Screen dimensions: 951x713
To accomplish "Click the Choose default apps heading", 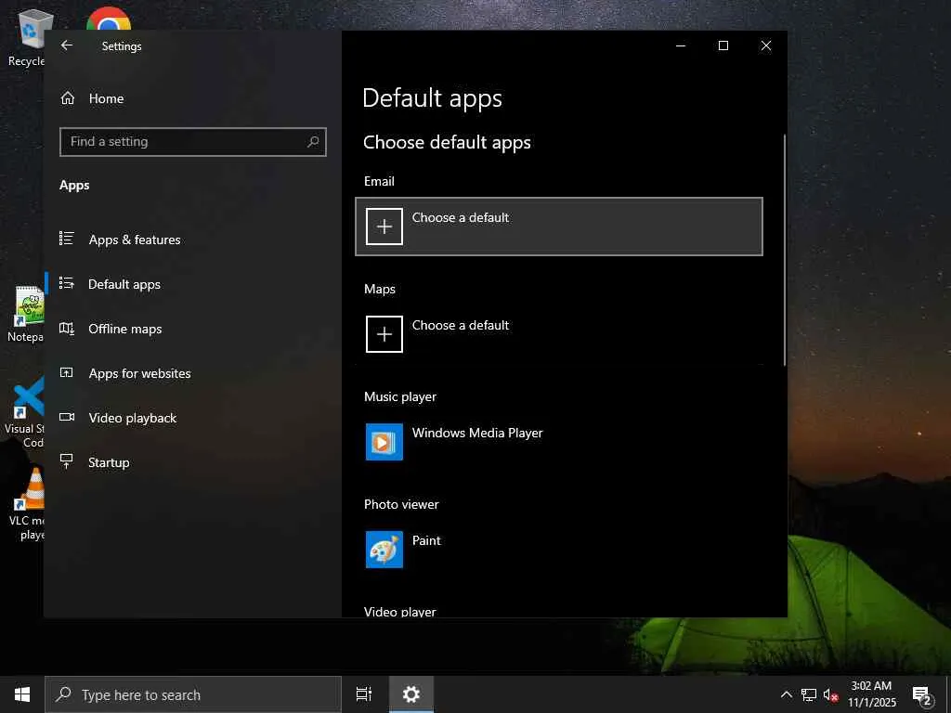I will click(447, 142).
